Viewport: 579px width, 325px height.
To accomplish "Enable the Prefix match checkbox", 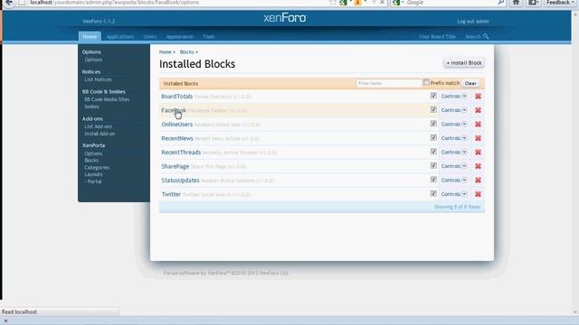I will [426, 82].
